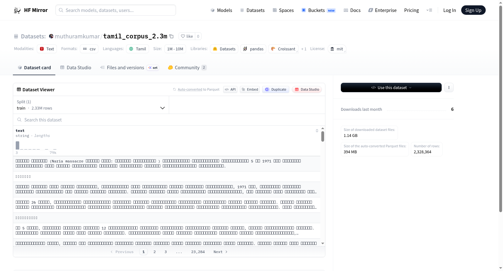Open Enterprise page
The height and width of the screenshot is (271, 503).
382,10
